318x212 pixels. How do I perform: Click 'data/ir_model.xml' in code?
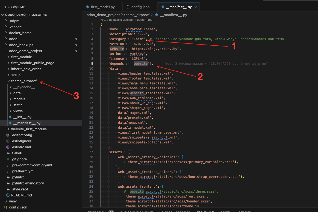pos(135,128)
